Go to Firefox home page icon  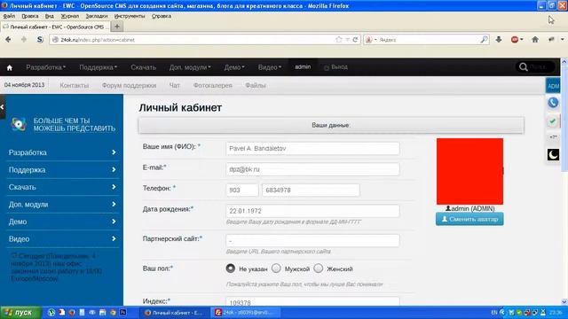535,39
